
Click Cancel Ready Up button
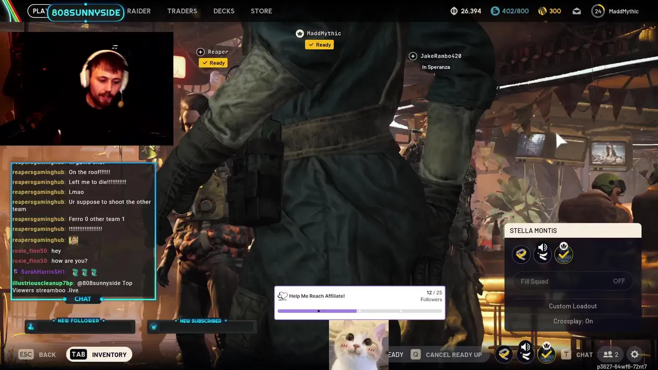pyautogui.click(x=453, y=355)
